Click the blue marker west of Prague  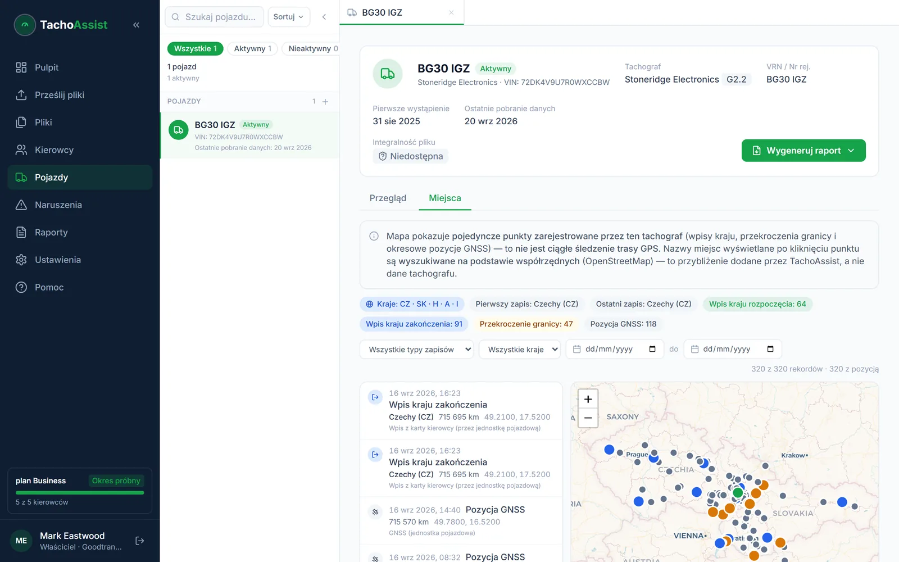click(x=609, y=450)
